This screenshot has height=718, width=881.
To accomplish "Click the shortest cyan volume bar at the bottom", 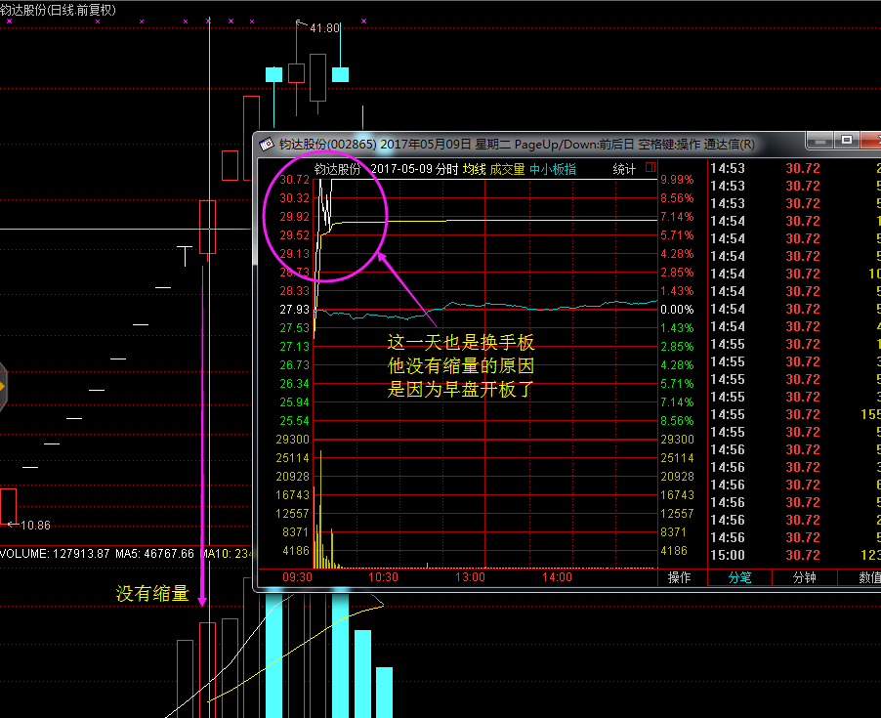I will 384,693.
